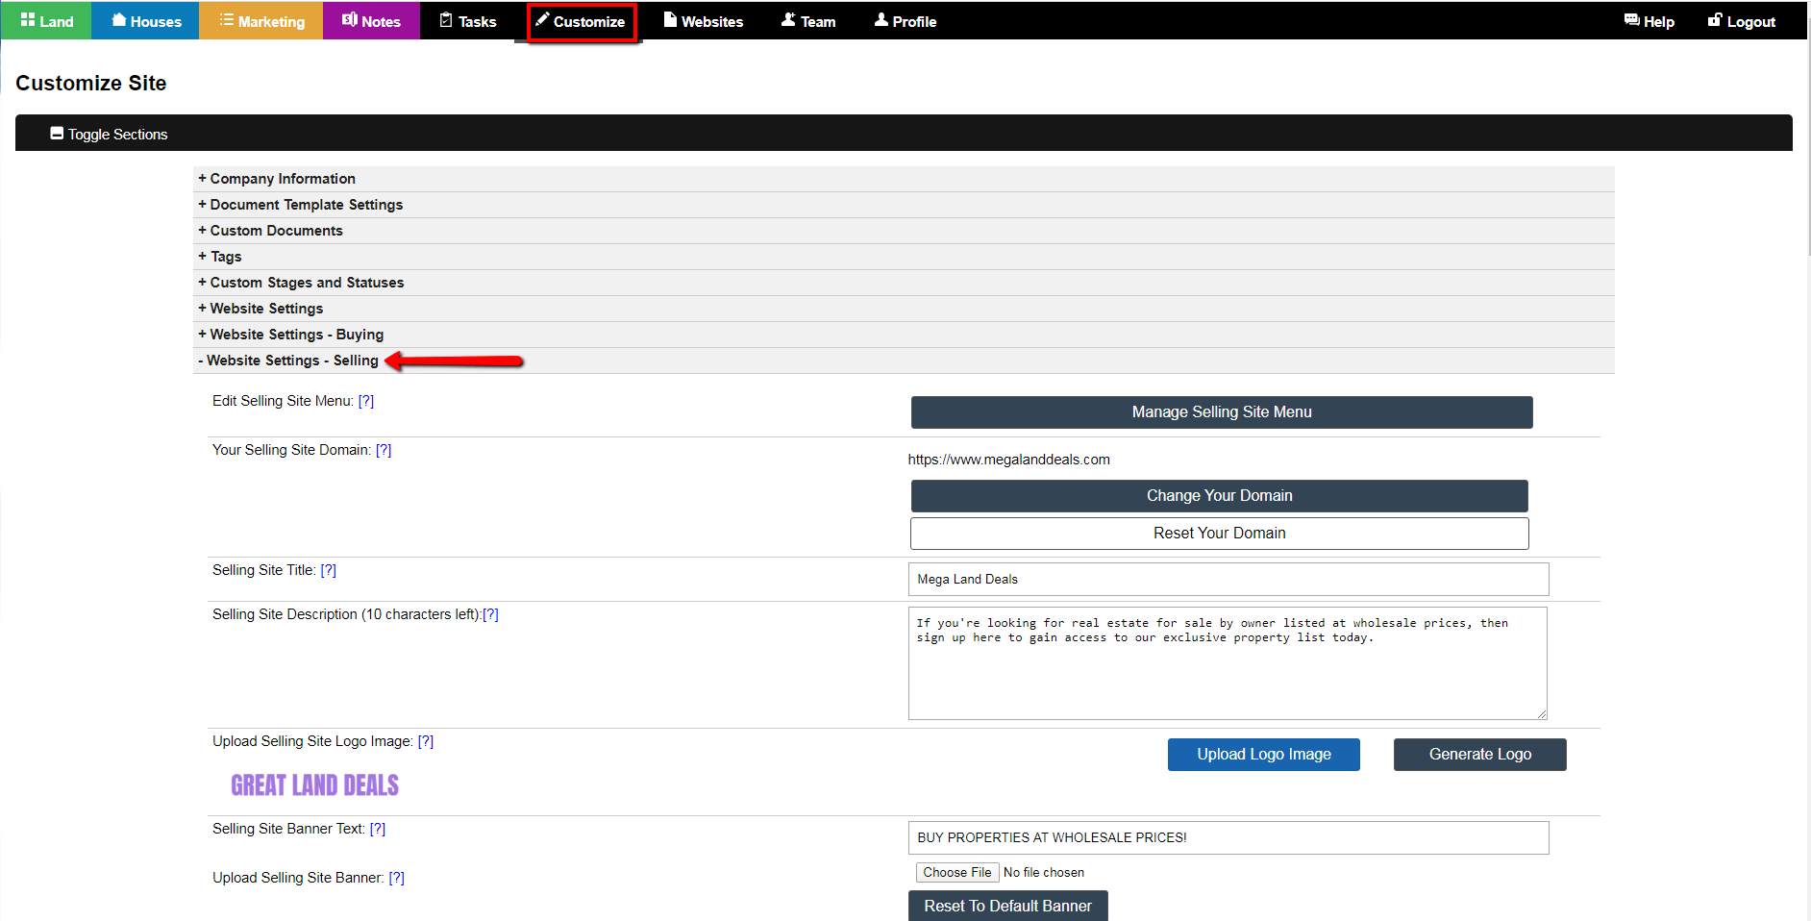The image size is (1811, 921).
Task: Click Manage Selling Site Menu button
Action: pos(1222,412)
